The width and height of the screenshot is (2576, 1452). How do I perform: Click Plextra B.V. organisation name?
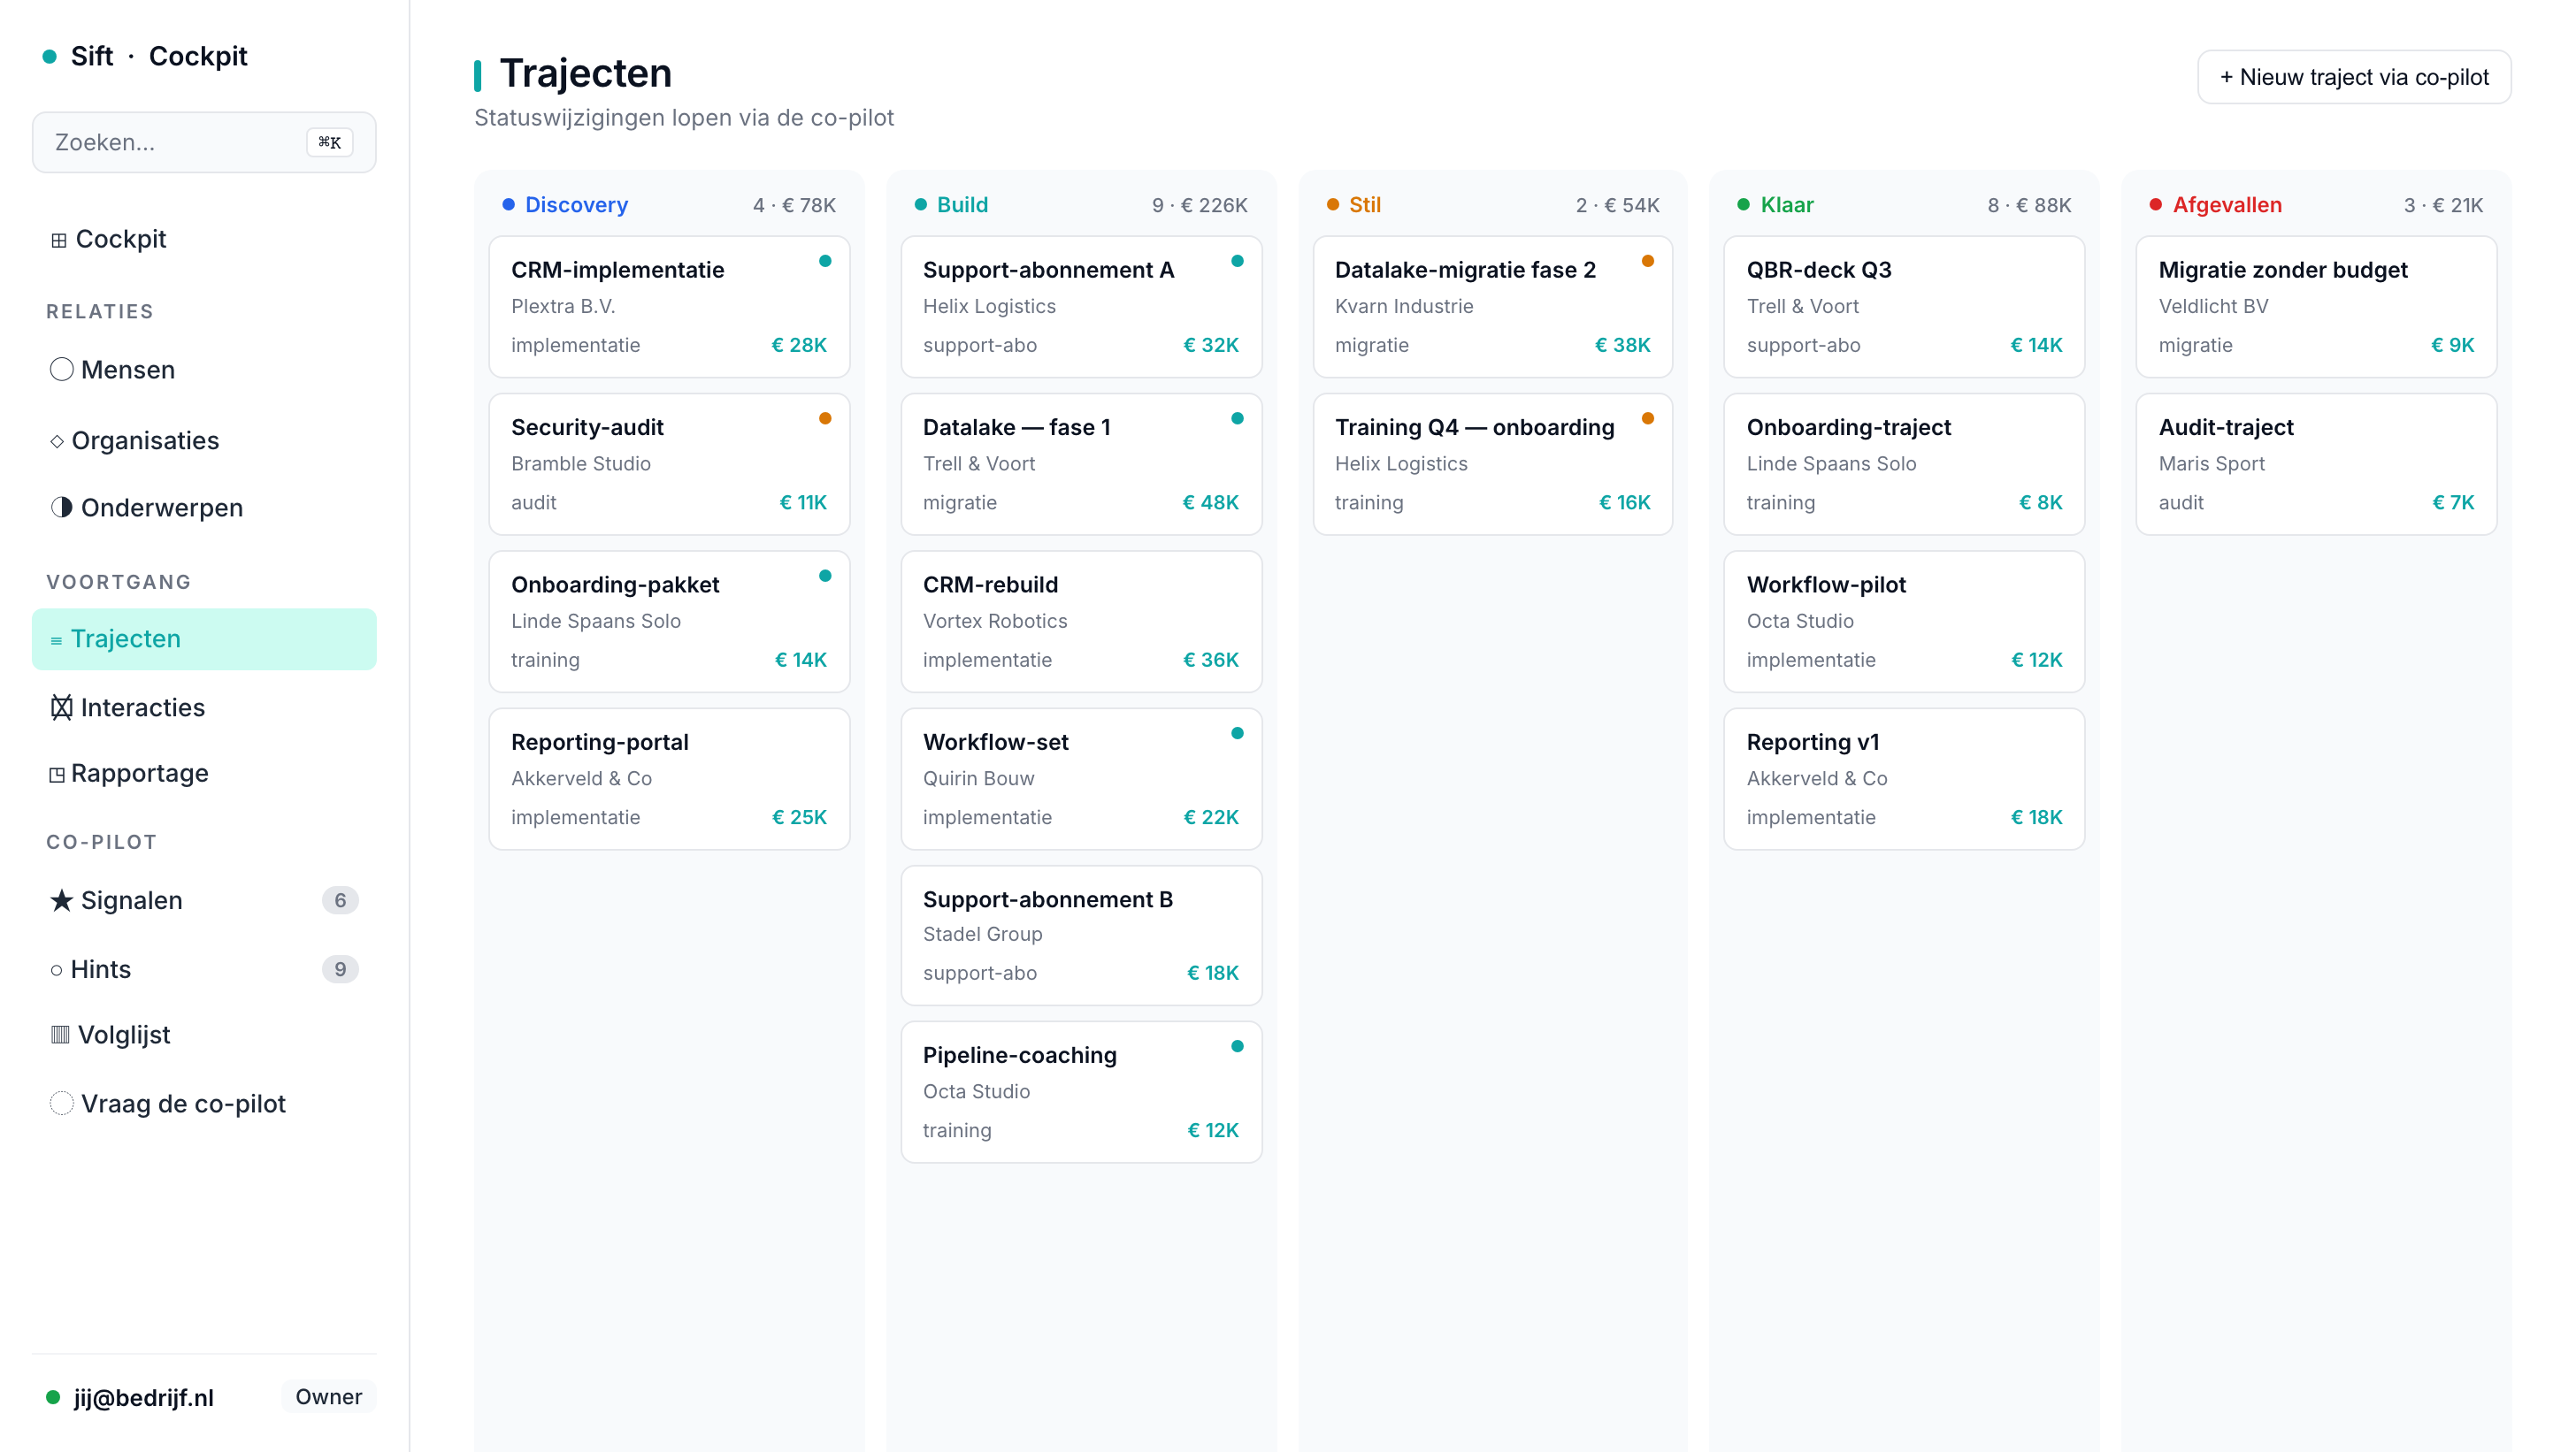coord(563,307)
